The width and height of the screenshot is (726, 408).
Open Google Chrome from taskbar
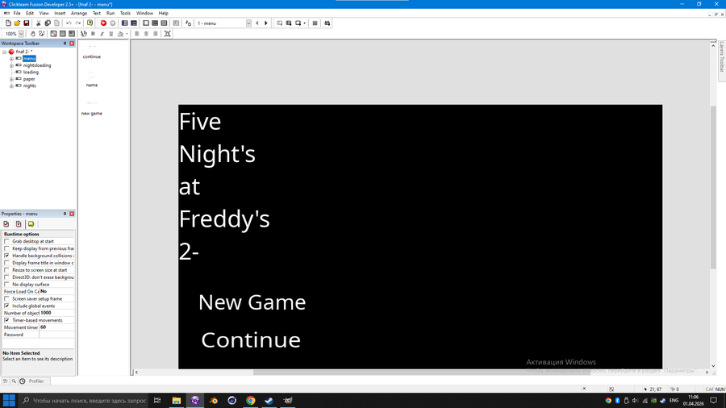(x=251, y=401)
